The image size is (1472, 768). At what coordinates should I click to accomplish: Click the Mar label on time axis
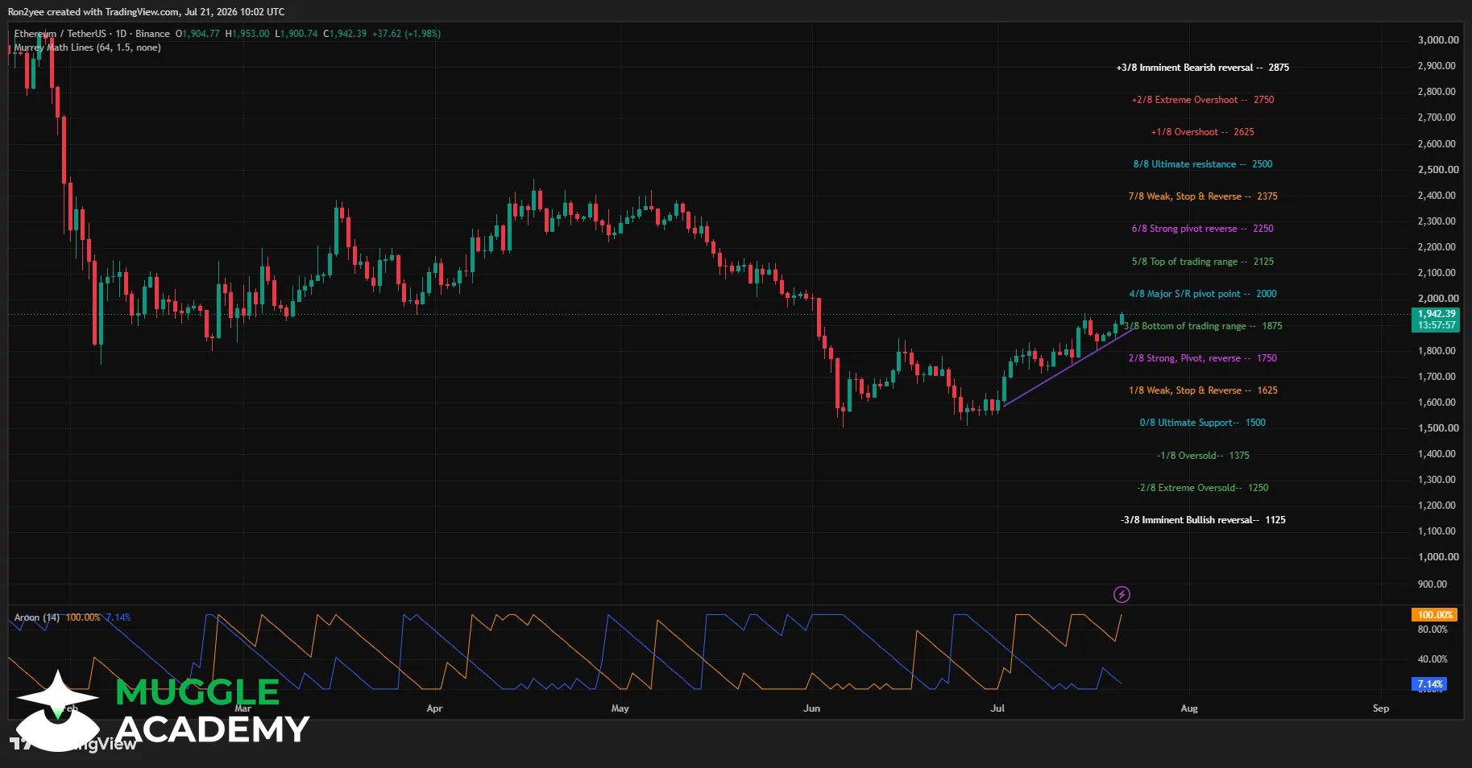click(243, 708)
